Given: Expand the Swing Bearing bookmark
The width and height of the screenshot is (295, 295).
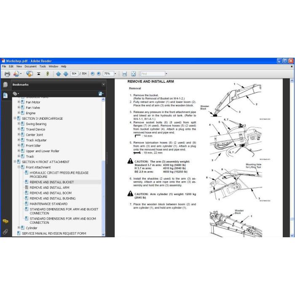Looking at the screenshot, I should coord(19,123).
